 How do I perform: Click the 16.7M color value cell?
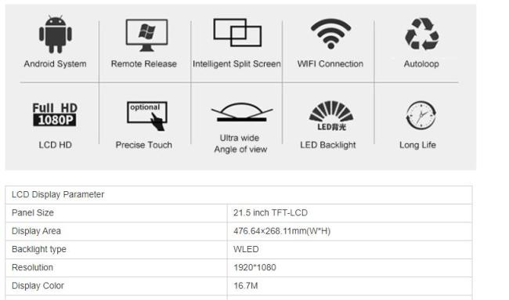pos(349,286)
